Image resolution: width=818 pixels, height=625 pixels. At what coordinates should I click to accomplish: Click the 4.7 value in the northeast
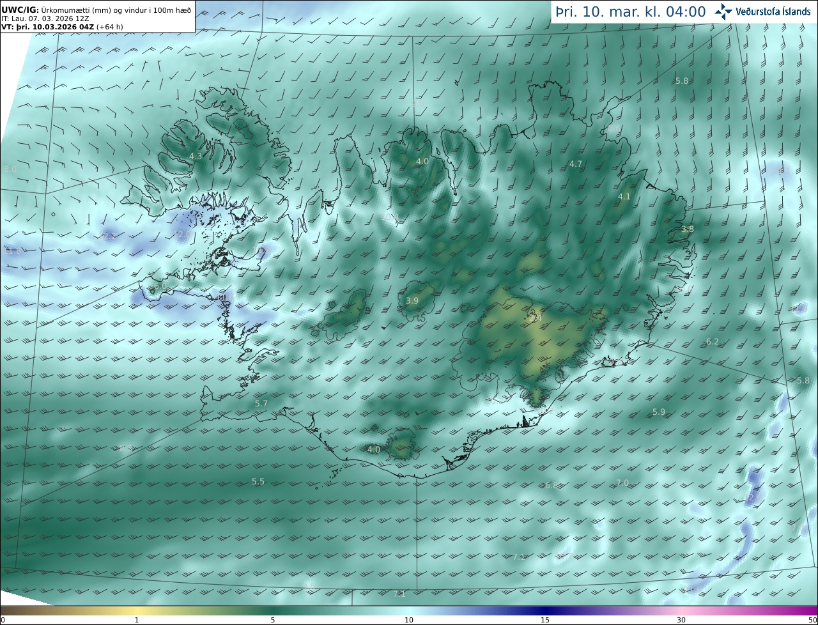coord(576,164)
